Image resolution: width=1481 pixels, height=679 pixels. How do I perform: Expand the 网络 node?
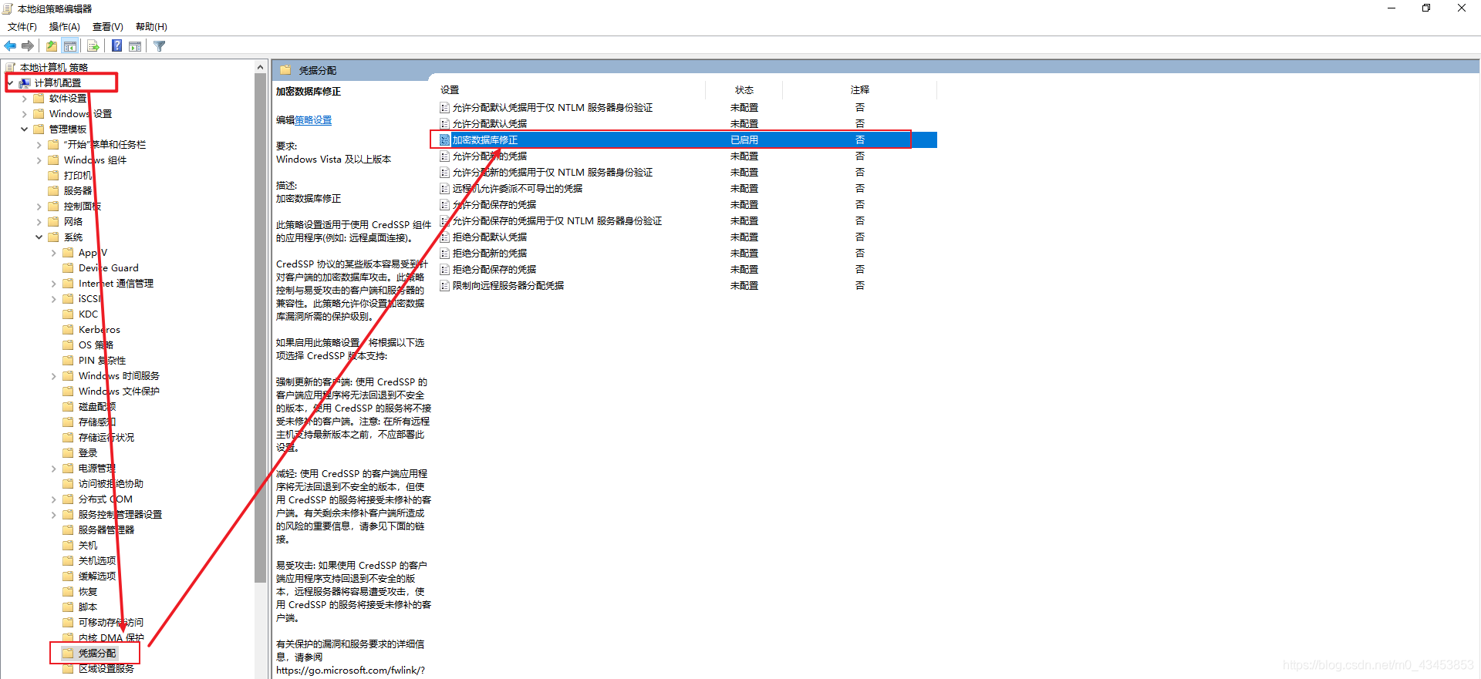pos(39,222)
